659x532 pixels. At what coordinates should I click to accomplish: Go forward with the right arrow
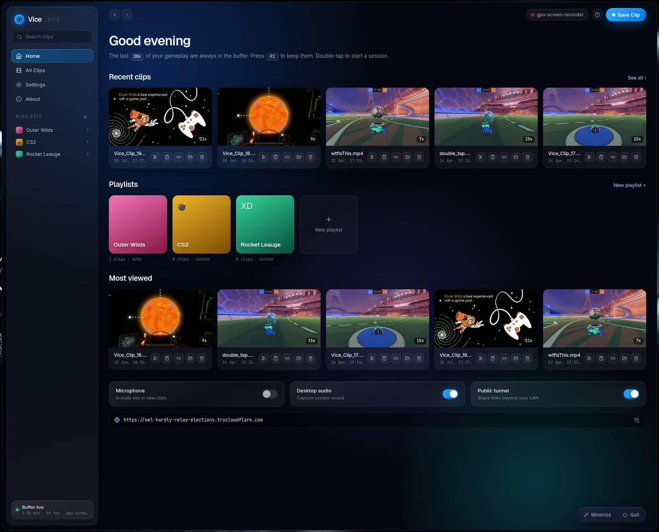[x=127, y=15]
